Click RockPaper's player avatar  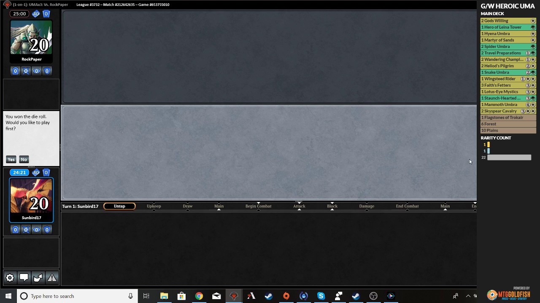pyautogui.click(x=32, y=37)
